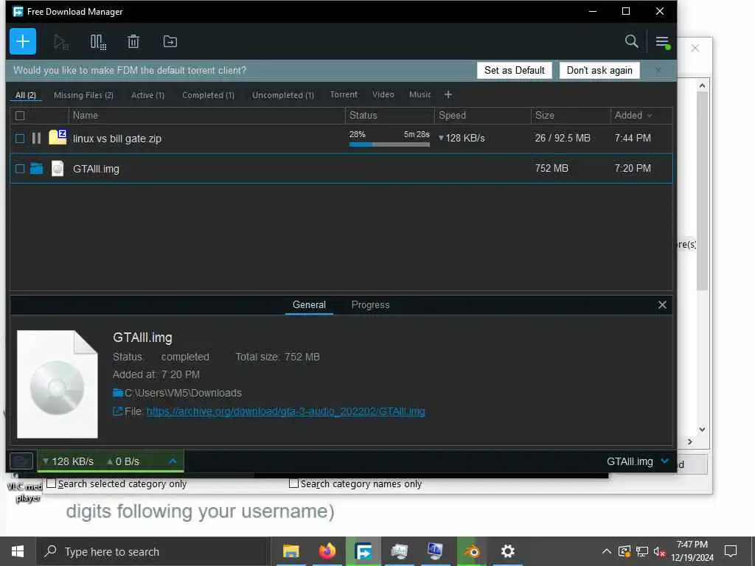Open File Explorer from taskbar
755x566 pixels.
click(290, 551)
